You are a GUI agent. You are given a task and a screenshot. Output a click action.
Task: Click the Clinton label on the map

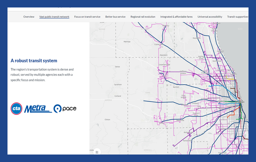[107, 119]
